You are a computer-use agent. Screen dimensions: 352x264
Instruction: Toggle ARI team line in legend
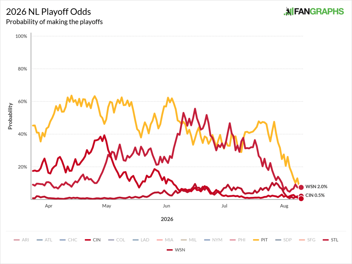tap(21, 240)
